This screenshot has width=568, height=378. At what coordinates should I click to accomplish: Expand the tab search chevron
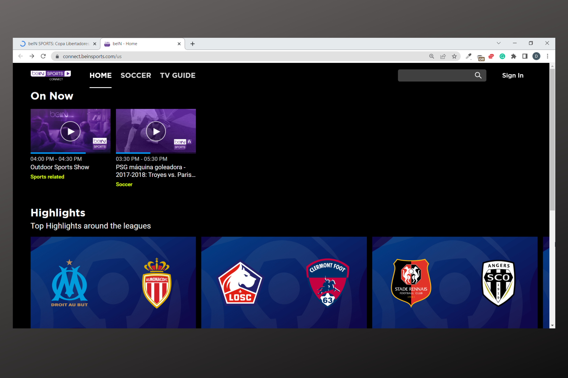coord(498,43)
